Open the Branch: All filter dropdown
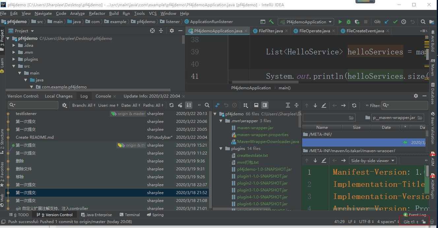The height and width of the screenshot is (228, 438). pyautogui.click(x=84, y=105)
